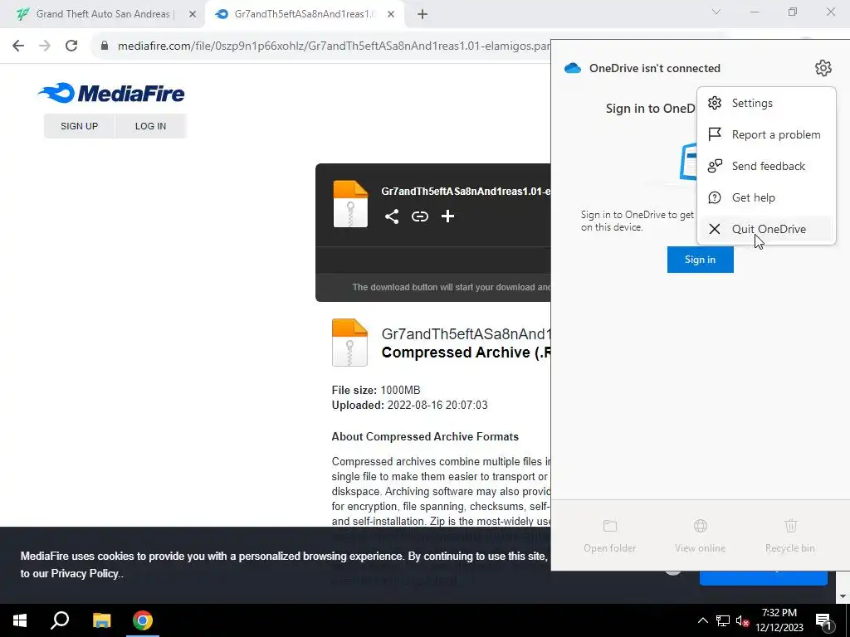Open Windows Start menu
Image resolution: width=850 pixels, height=637 pixels.
(20, 620)
